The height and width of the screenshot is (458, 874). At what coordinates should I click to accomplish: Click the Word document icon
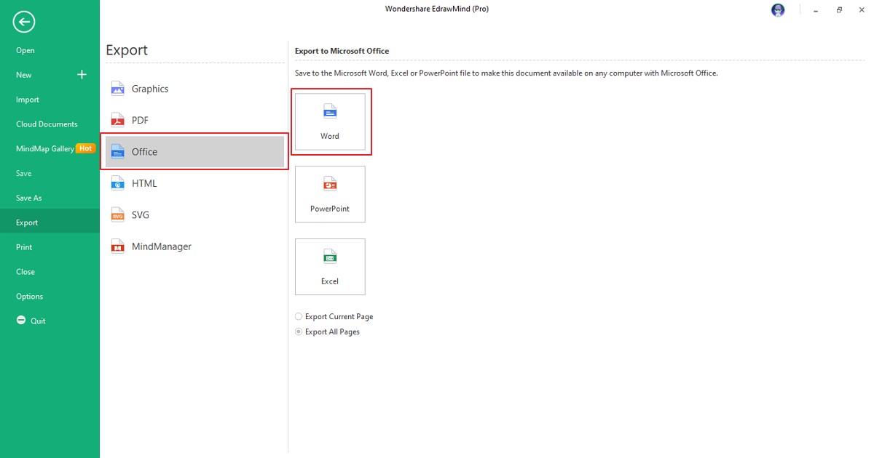coord(330,111)
